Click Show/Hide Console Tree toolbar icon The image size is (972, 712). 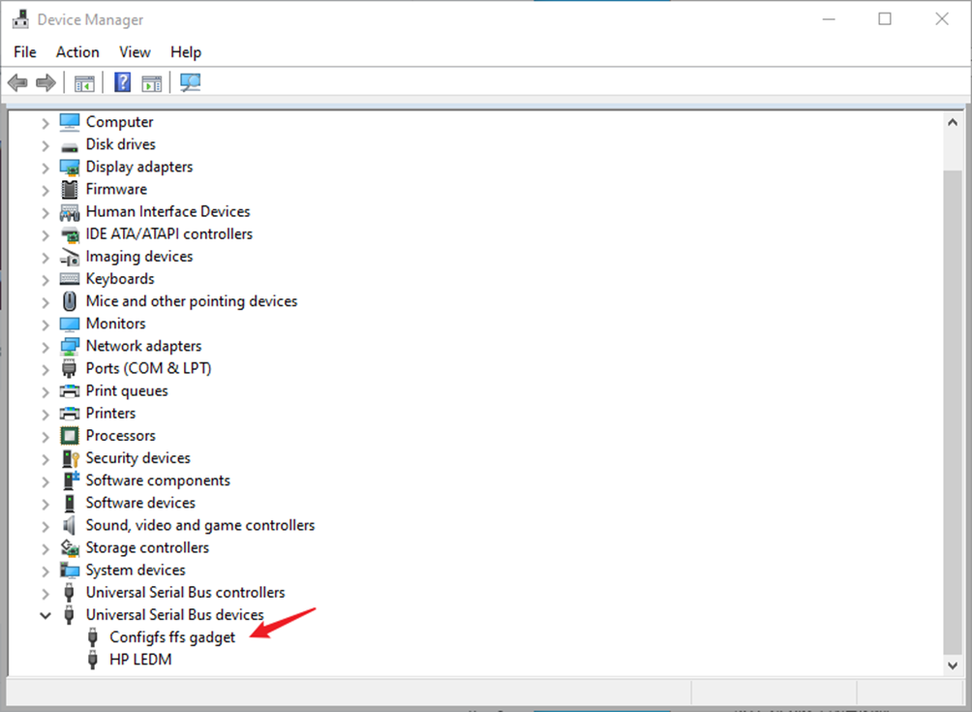[x=84, y=83]
